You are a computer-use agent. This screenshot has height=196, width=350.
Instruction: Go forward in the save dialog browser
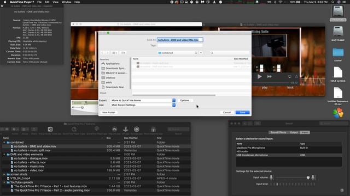[107, 53]
